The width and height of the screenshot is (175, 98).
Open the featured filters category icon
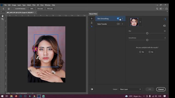(x=92, y=19)
